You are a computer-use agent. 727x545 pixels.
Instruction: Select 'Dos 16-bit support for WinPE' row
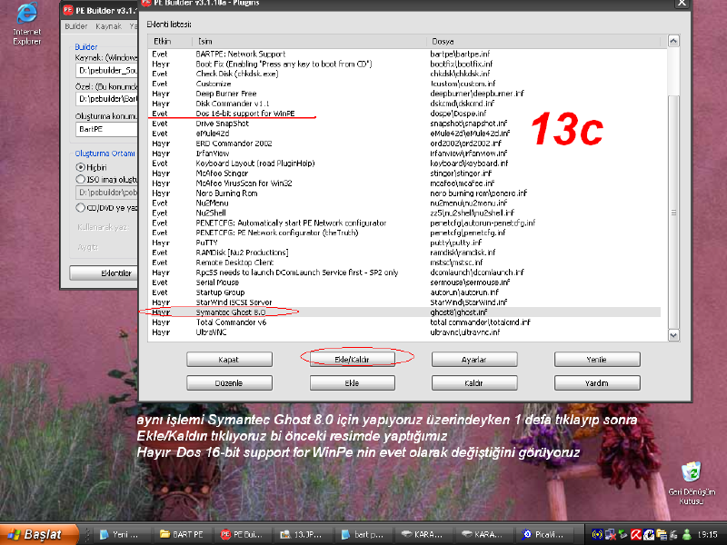tap(404, 114)
